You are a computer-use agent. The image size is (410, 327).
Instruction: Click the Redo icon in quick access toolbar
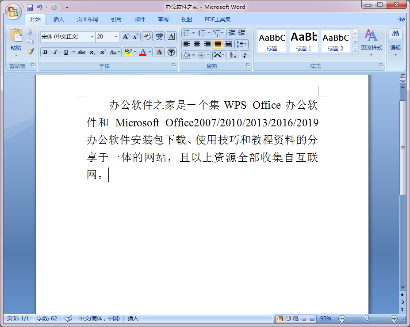54,8
